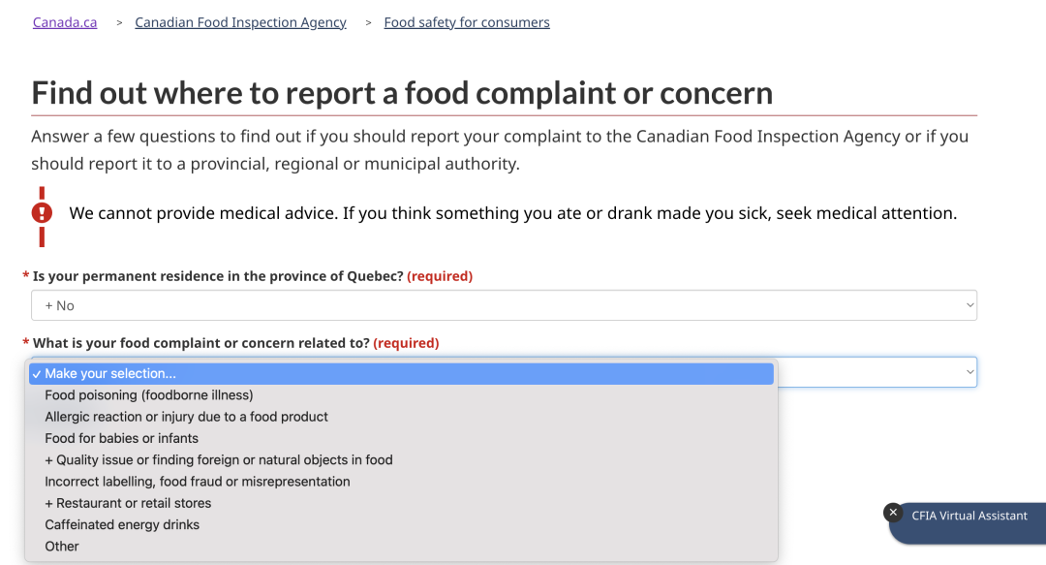This screenshot has height=565, width=1046.
Task: Expand the Quebec residence dropdown
Action: (504, 305)
